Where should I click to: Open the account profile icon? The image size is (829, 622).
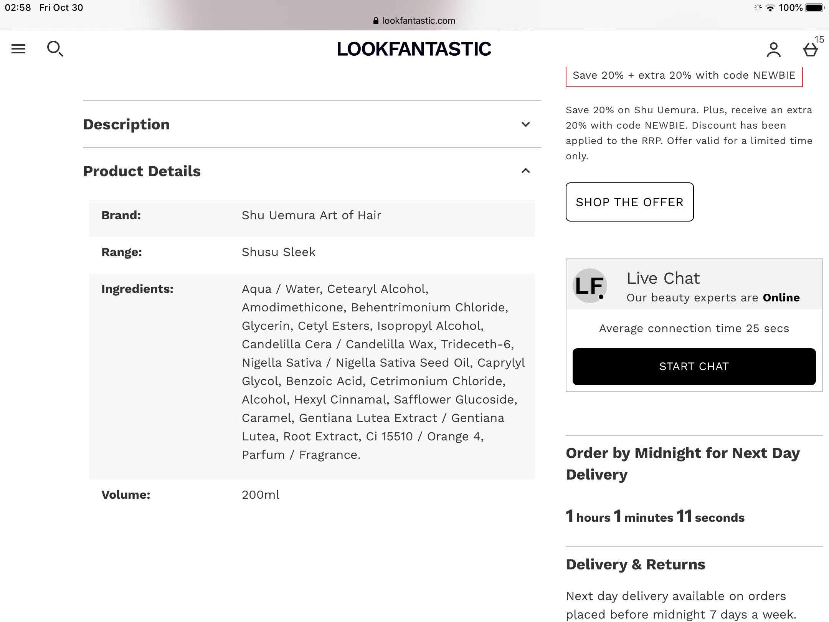[773, 50]
